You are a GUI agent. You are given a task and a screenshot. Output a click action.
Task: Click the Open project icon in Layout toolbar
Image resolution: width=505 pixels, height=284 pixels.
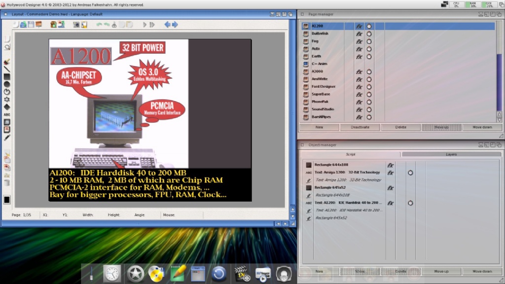23,25
